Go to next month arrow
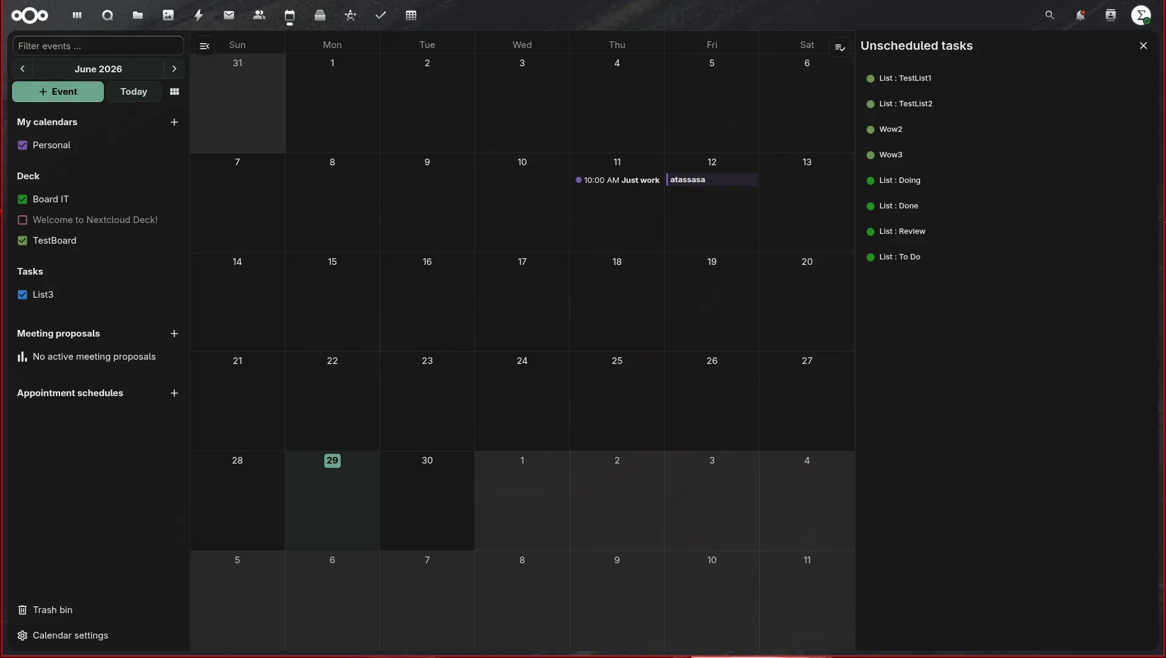Image resolution: width=1166 pixels, height=658 pixels. click(x=174, y=69)
